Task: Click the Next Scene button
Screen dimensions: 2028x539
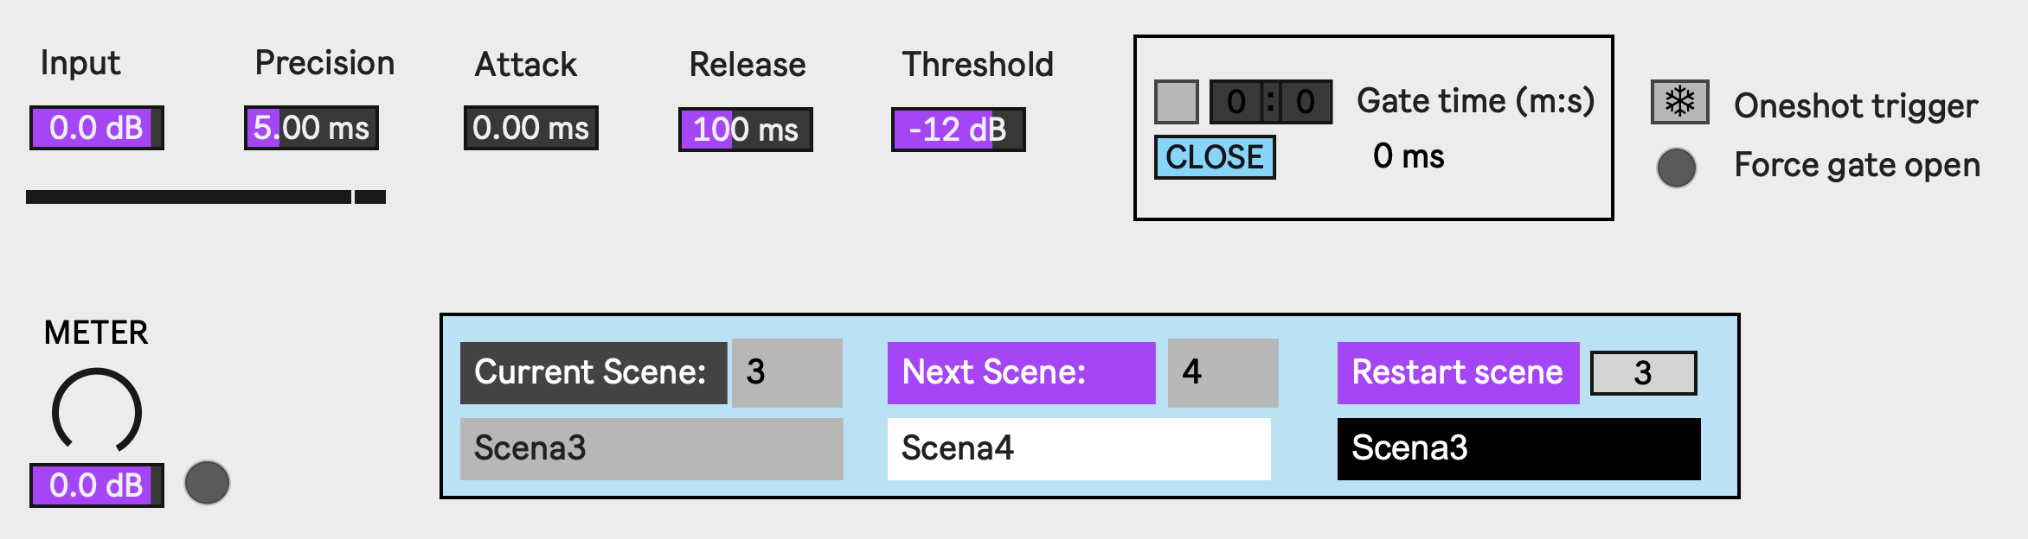Action: [1021, 372]
